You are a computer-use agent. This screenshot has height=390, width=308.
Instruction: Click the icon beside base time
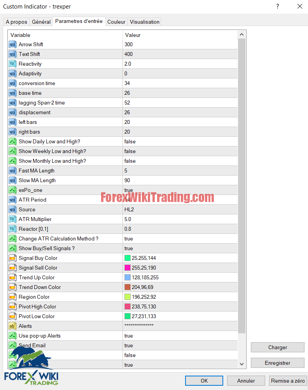tap(12, 93)
